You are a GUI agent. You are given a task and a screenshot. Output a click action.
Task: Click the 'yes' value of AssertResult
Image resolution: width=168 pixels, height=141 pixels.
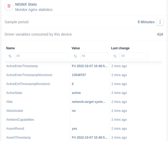click(x=74, y=129)
